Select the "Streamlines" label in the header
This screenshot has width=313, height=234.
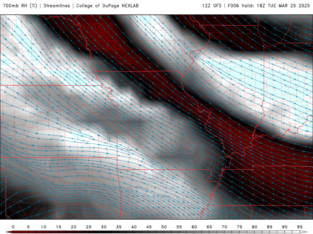click(x=57, y=5)
